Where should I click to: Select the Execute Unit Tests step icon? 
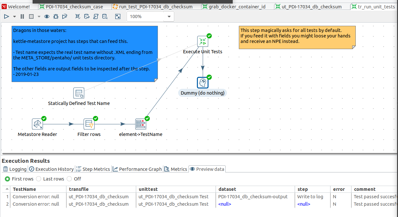tap(203, 41)
